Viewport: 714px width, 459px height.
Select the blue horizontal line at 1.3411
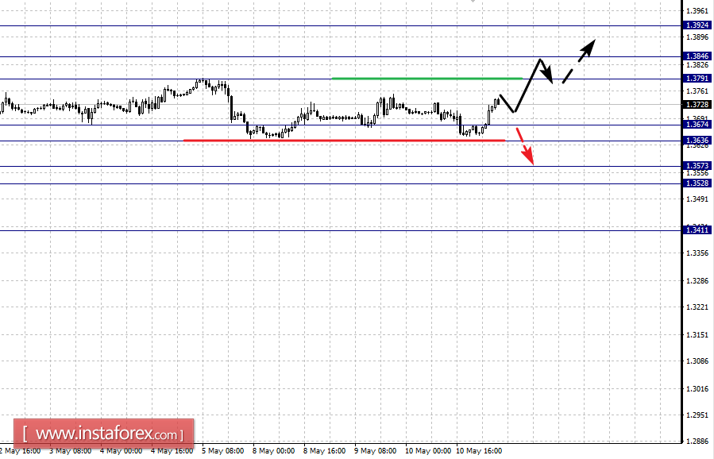tap(341, 230)
